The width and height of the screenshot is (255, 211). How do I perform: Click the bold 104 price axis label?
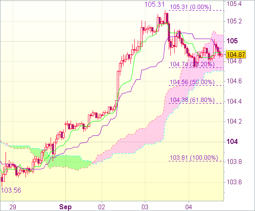point(232,142)
